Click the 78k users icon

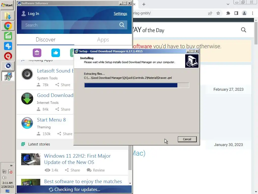[x=39, y=85]
